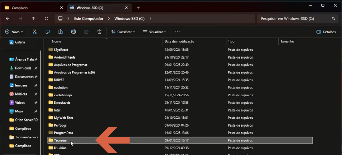Click the Rename icon in toolbar

click(x=73, y=32)
